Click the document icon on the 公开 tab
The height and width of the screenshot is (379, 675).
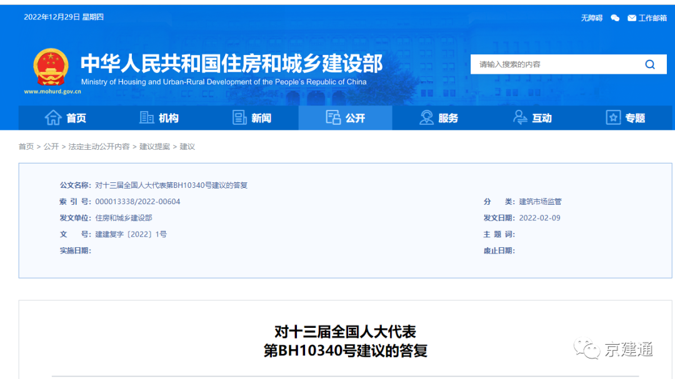[x=333, y=117]
